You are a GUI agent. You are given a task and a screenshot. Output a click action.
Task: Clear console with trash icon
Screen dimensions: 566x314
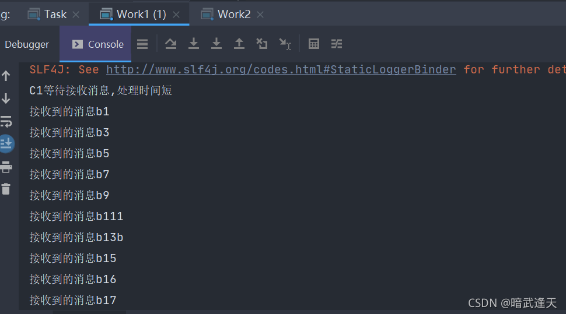pyautogui.click(x=6, y=189)
